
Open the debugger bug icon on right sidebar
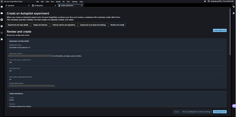[234, 13]
